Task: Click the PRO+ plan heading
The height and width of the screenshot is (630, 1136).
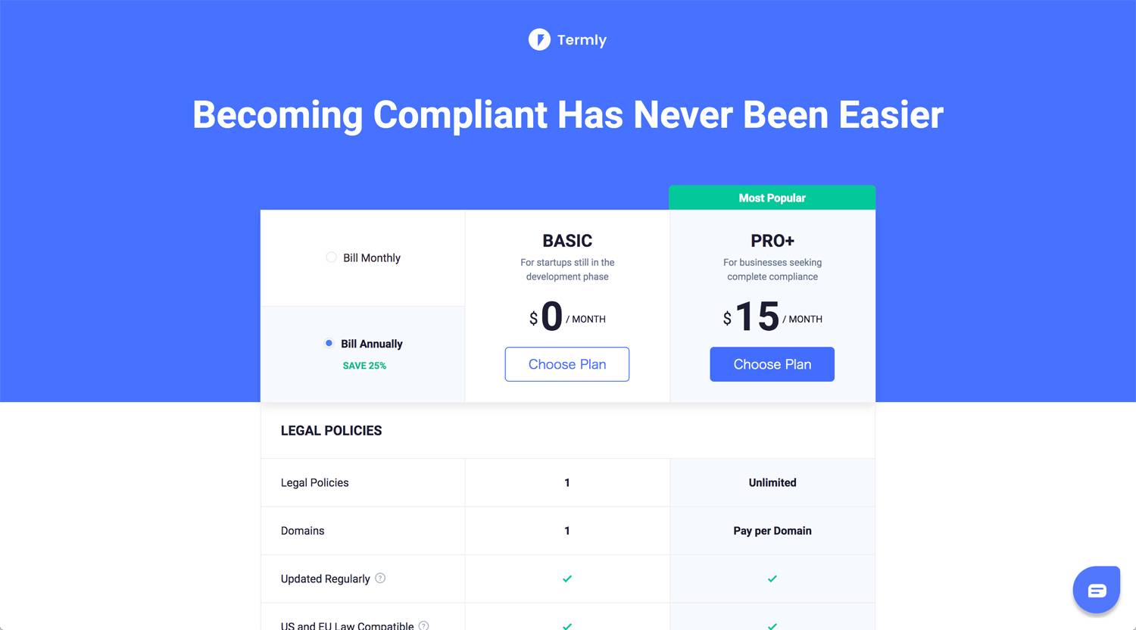Action: 772,241
